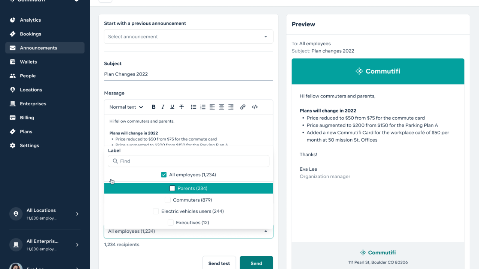479x269 pixels.
Task: Toggle bold formatting in the message editor
Action: 153,107
